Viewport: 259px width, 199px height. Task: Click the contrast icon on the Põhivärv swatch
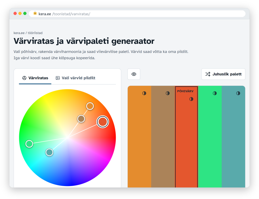click(191, 99)
